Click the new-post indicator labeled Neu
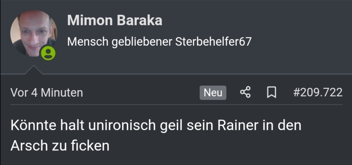 click(213, 93)
